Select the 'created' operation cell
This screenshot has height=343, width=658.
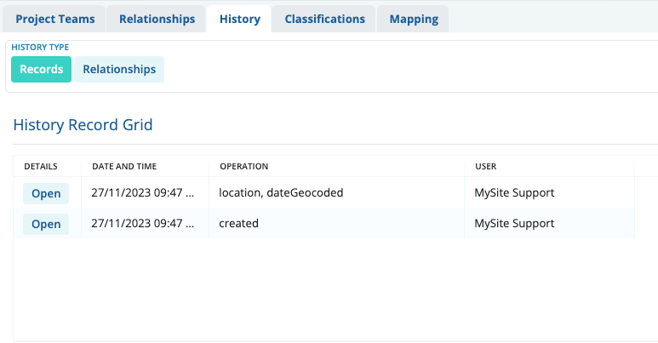(336, 223)
